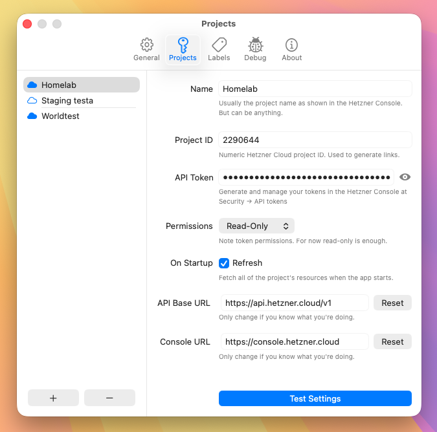This screenshot has width=437, height=432.
Task: Open the About tab
Action: click(292, 50)
